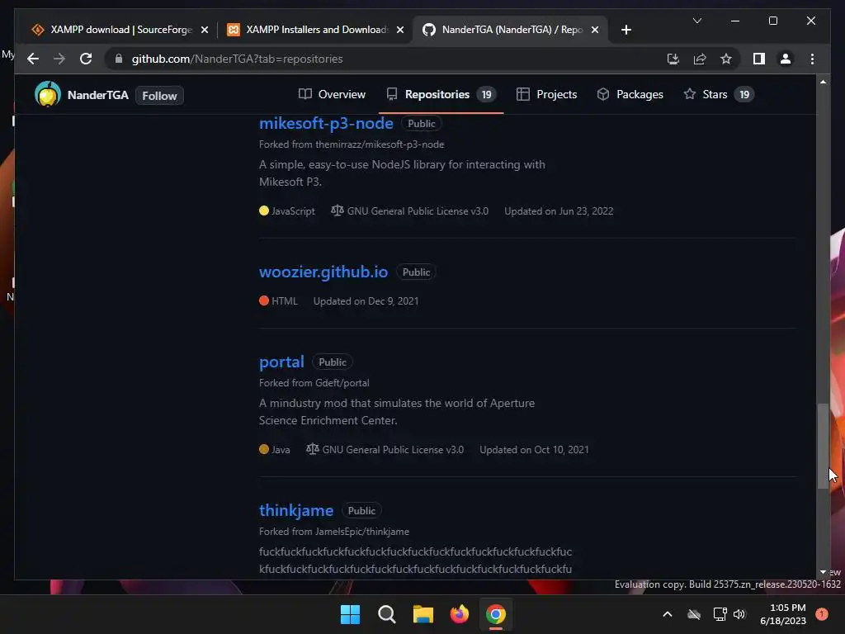Open the thinkjame repository
Image resolution: width=845 pixels, height=634 pixels.
(296, 510)
